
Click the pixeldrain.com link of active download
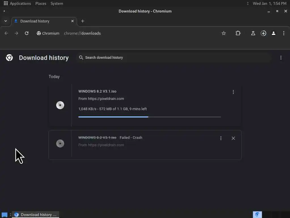coord(106,98)
